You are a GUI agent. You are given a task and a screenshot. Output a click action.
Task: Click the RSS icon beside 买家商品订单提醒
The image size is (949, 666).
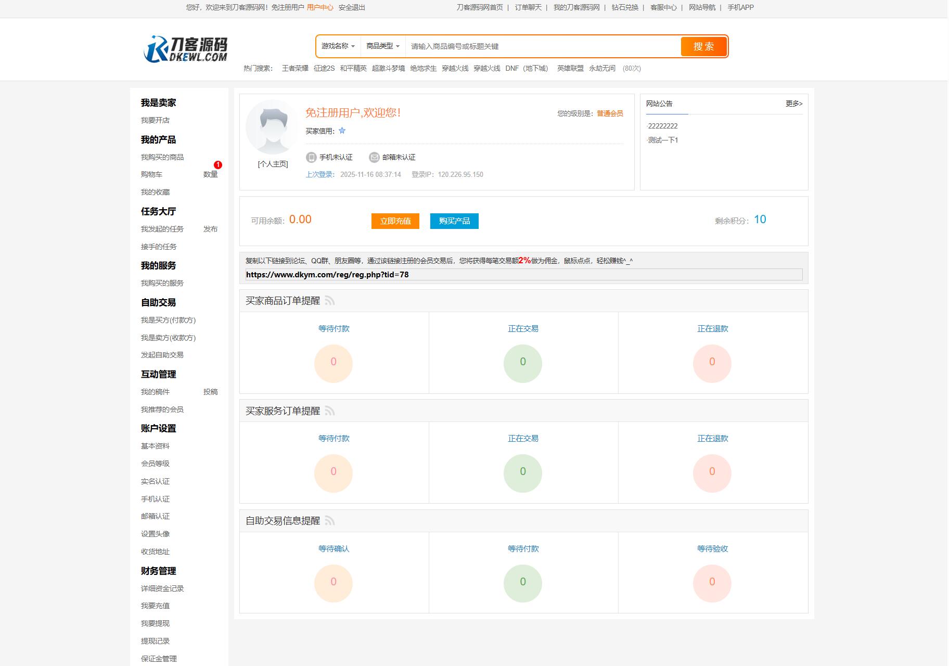(330, 301)
